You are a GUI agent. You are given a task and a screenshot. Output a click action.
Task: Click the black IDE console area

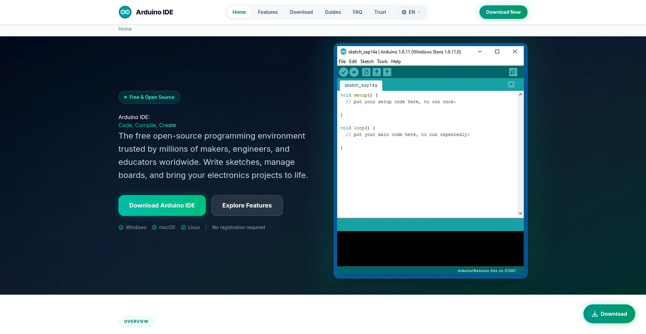[430, 249]
